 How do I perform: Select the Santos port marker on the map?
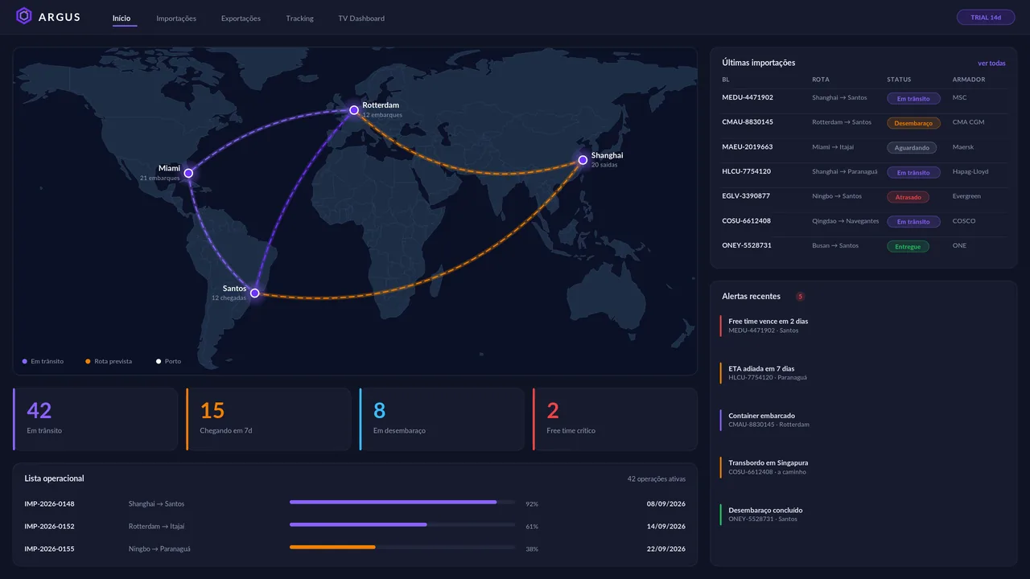[x=255, y=294]
